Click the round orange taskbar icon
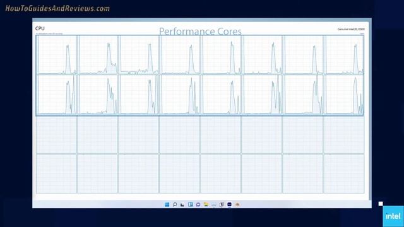404x227 pixels. (x=237, y=204)
